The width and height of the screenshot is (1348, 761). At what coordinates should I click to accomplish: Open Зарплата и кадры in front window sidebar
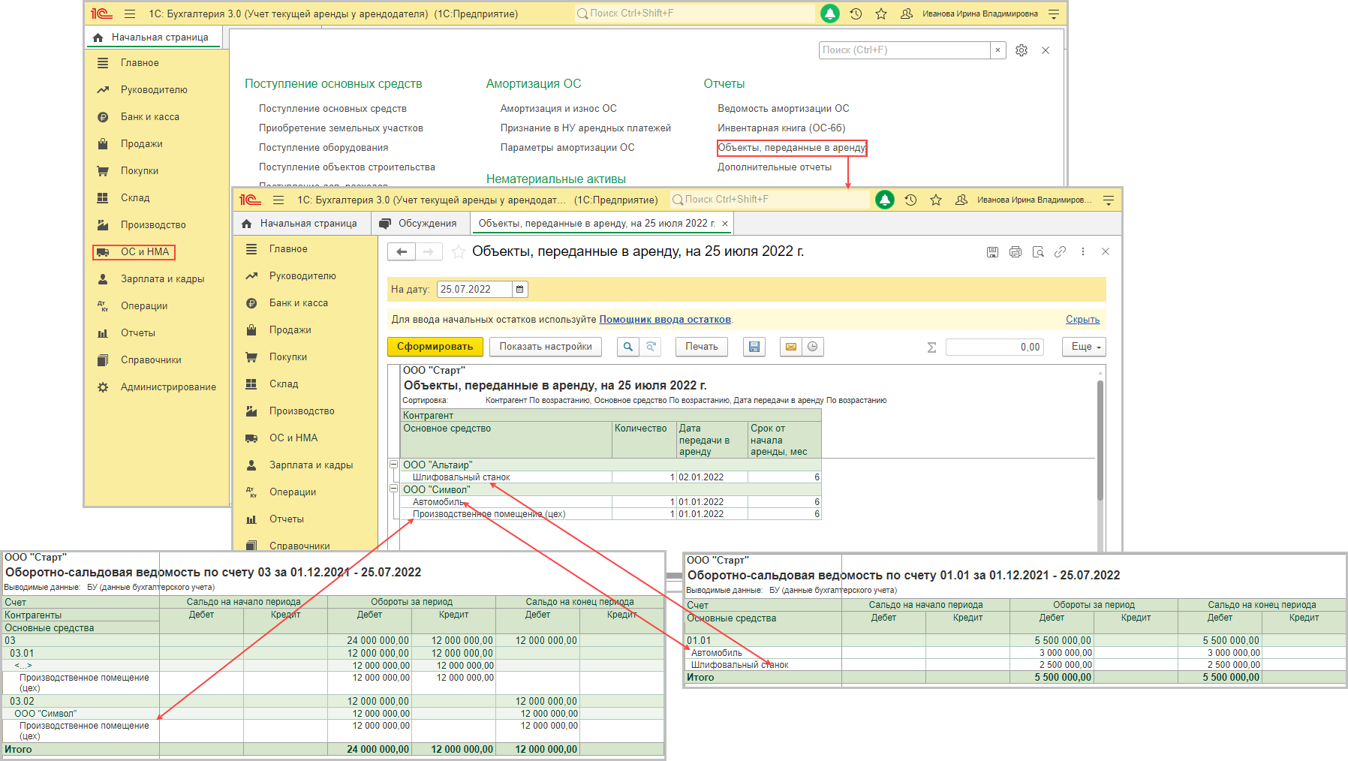pyautogui.click(x=311, y=465)
